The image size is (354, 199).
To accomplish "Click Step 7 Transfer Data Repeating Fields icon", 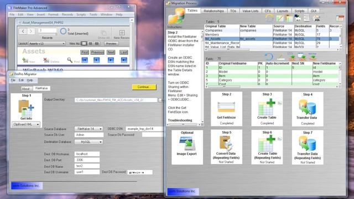I will point(308,144).
